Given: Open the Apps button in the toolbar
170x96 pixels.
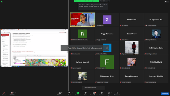Looking at the screenshot, I should [x=109, y=93].
